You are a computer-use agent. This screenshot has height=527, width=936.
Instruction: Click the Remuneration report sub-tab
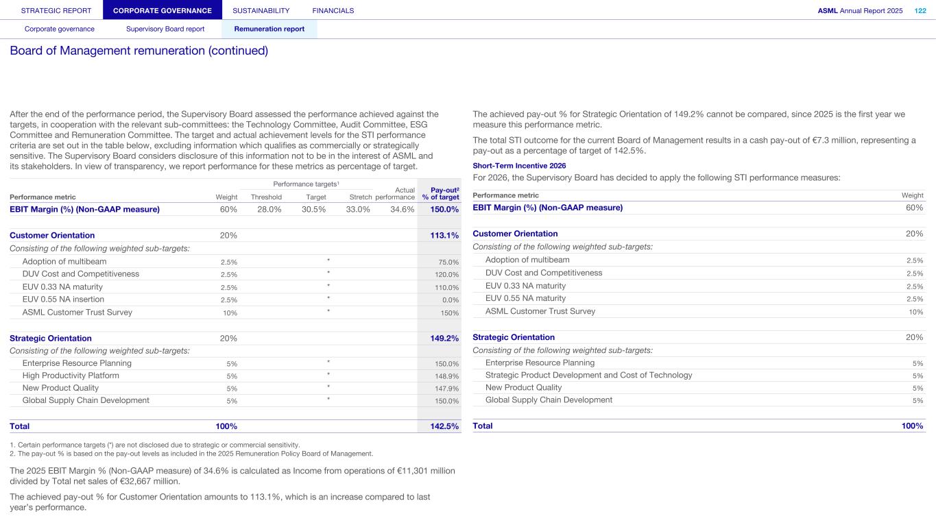[269, 29]
